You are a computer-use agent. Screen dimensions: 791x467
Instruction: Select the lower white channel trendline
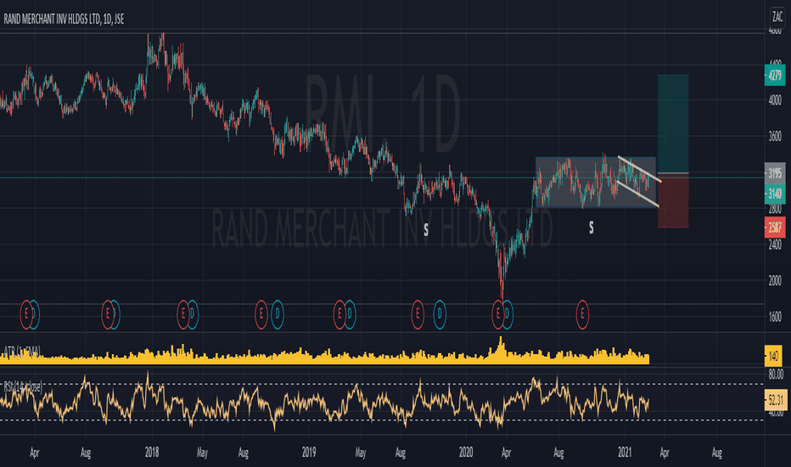click(x=637, y=194)
